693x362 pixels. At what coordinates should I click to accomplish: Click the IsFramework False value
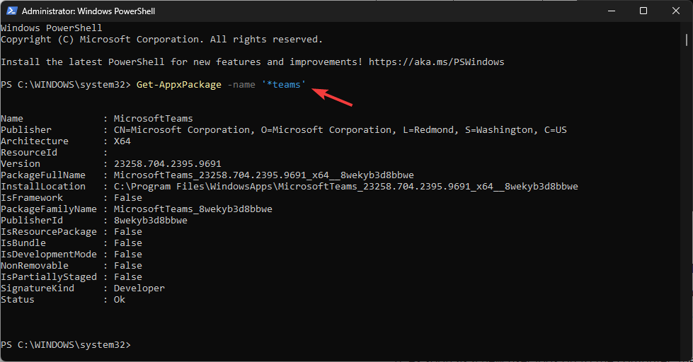point(127,198)
